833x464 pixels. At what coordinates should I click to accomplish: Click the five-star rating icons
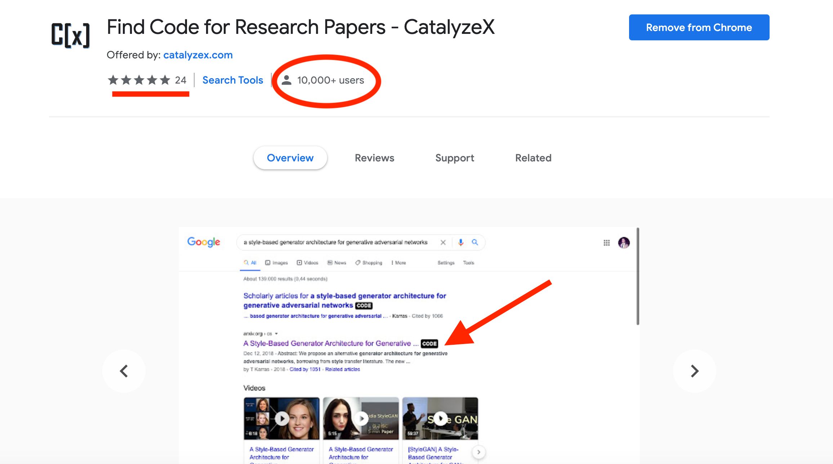click(x=139, y=80)
